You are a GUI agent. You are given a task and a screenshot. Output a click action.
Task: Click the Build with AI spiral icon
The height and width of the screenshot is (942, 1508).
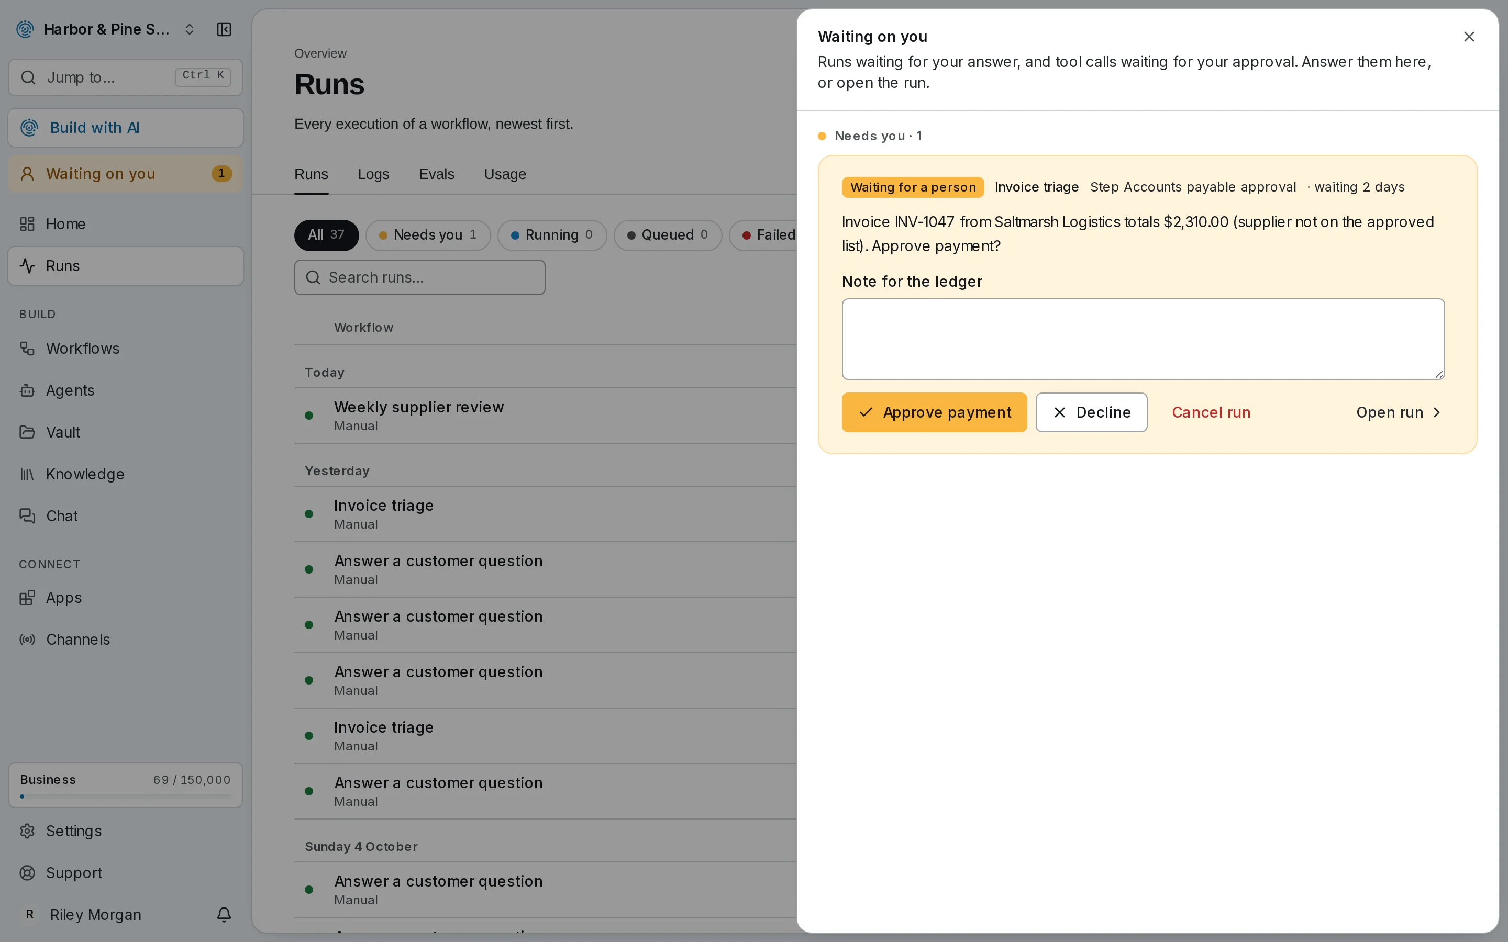click(x=29, y=128)
